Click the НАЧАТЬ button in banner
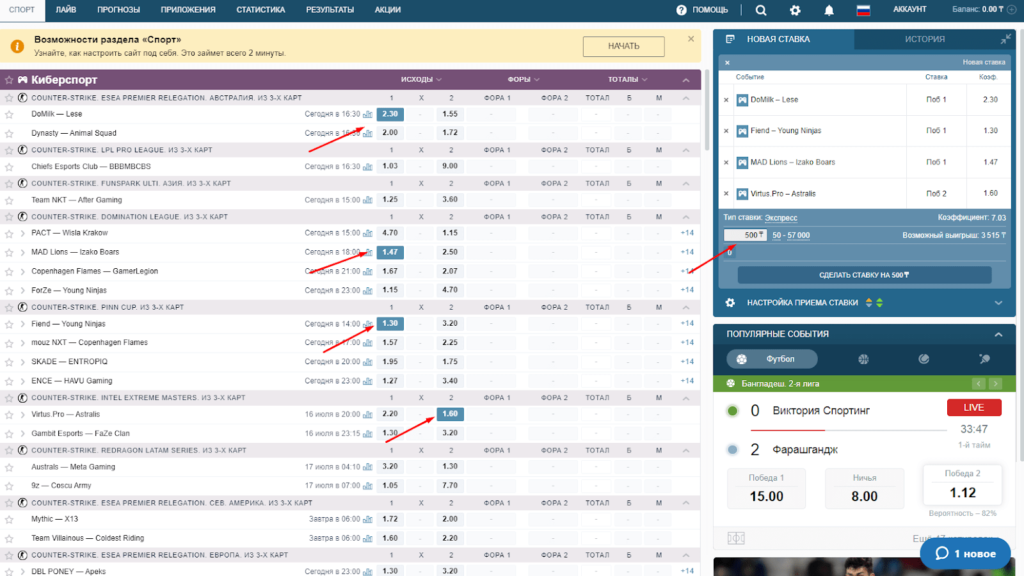This screenshot has height=576, width=1024. [623, 46]
